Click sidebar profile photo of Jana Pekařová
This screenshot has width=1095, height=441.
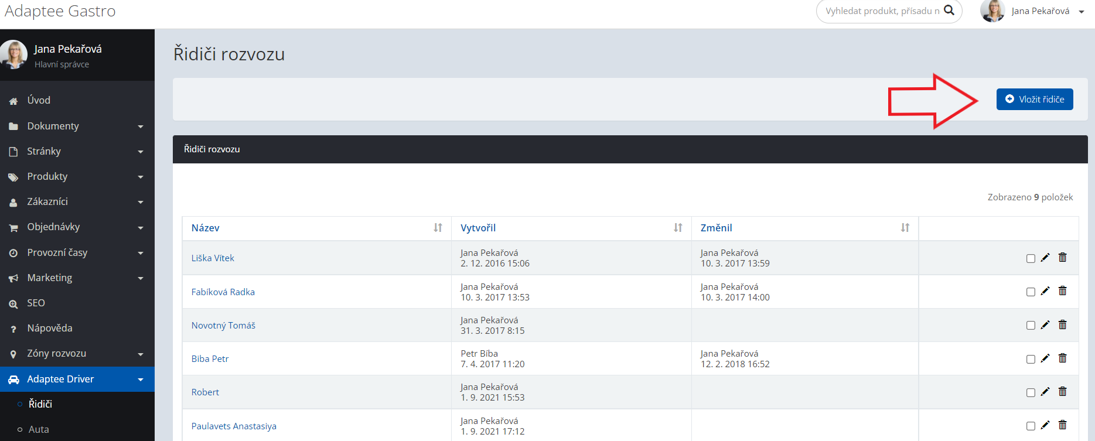[14, 54]
